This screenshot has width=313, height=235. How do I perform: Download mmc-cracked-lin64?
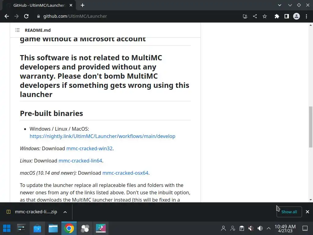click(80, 161)
